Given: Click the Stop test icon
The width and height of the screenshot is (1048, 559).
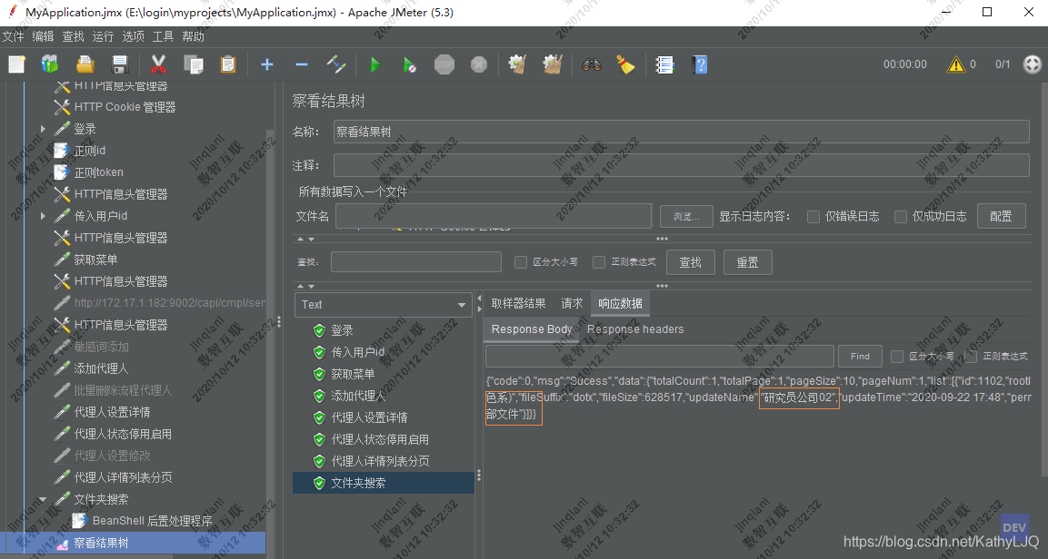Looking at the screenshot, I should (x=444, y=64).
